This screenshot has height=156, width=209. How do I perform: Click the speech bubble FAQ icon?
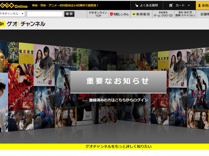(136, 5)
